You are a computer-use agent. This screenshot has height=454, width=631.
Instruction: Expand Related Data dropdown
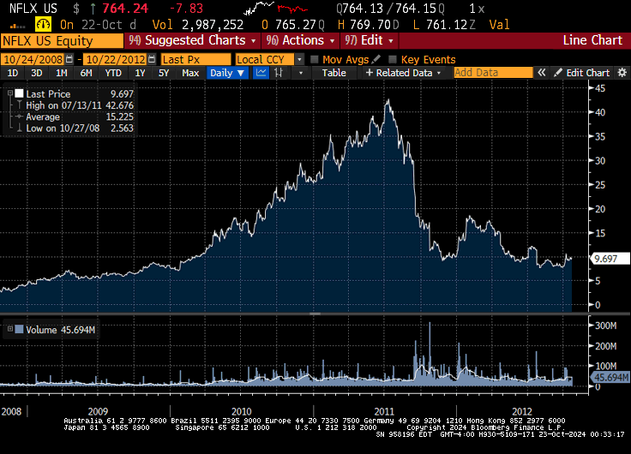(403, 73)
